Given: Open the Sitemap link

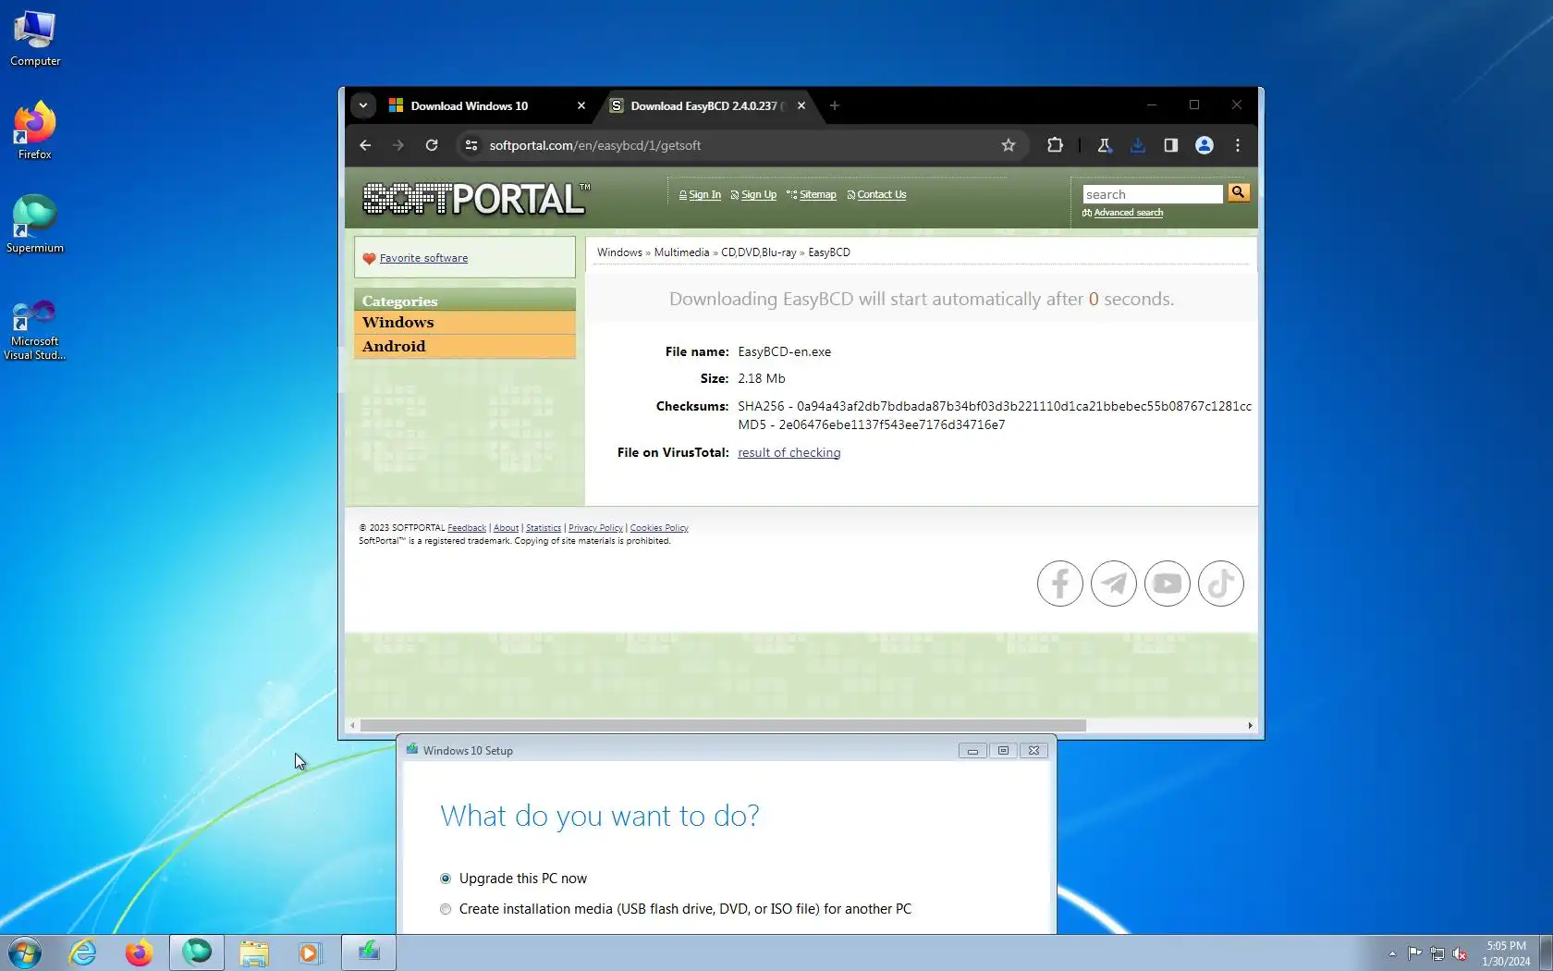Looking at the screenshot, I should click(x=817, y=194).
